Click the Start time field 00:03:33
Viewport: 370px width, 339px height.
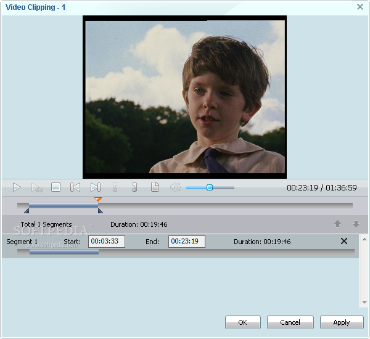point(107,242)
